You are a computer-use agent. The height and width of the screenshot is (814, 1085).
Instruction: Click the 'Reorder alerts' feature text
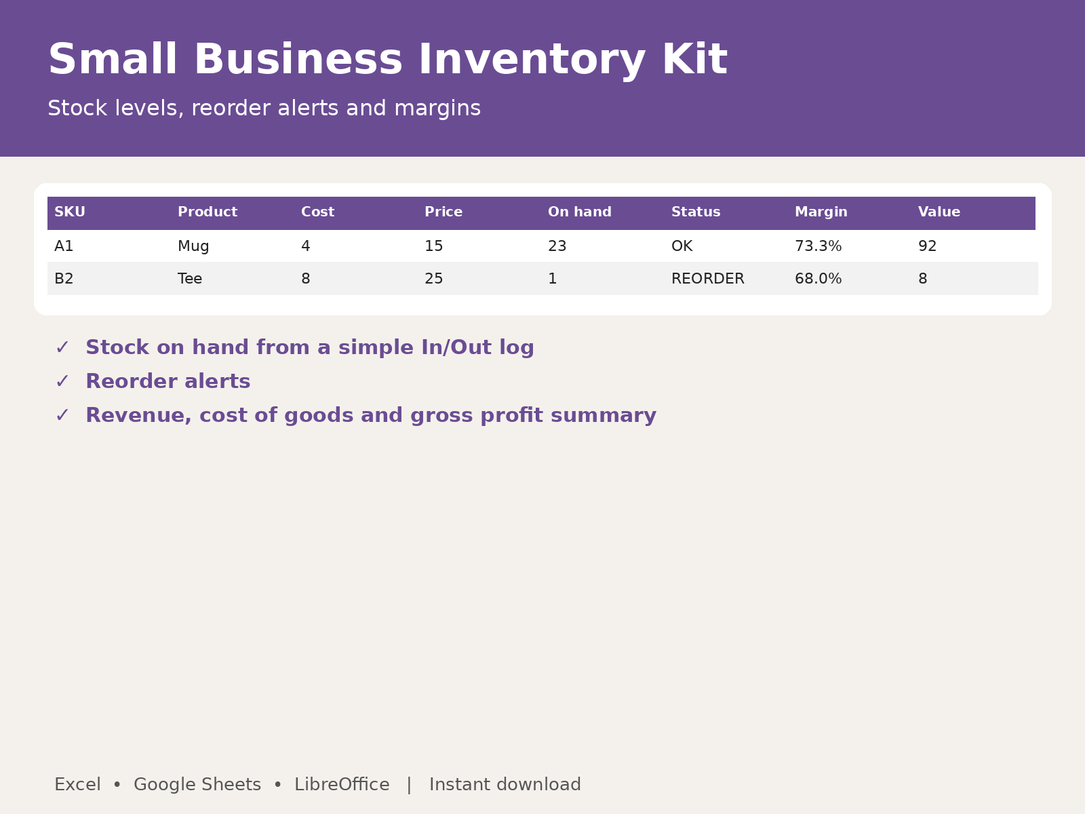point(168,381)
